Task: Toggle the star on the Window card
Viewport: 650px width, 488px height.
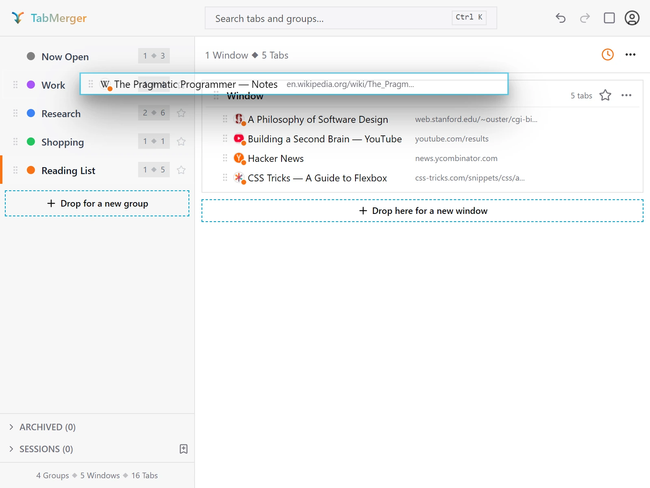Action: click(605, 95)
